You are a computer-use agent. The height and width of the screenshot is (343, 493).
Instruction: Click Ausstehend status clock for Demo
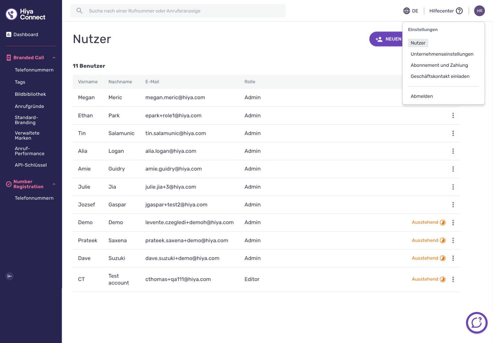click(443, 222)
